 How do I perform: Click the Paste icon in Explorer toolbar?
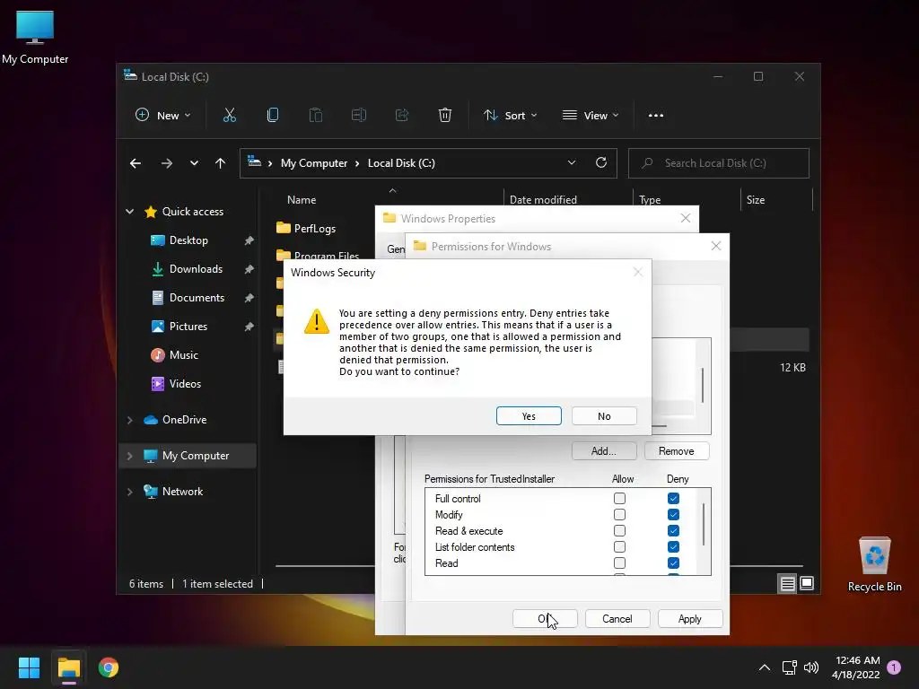pyautogui.click(x=315, y=116)
